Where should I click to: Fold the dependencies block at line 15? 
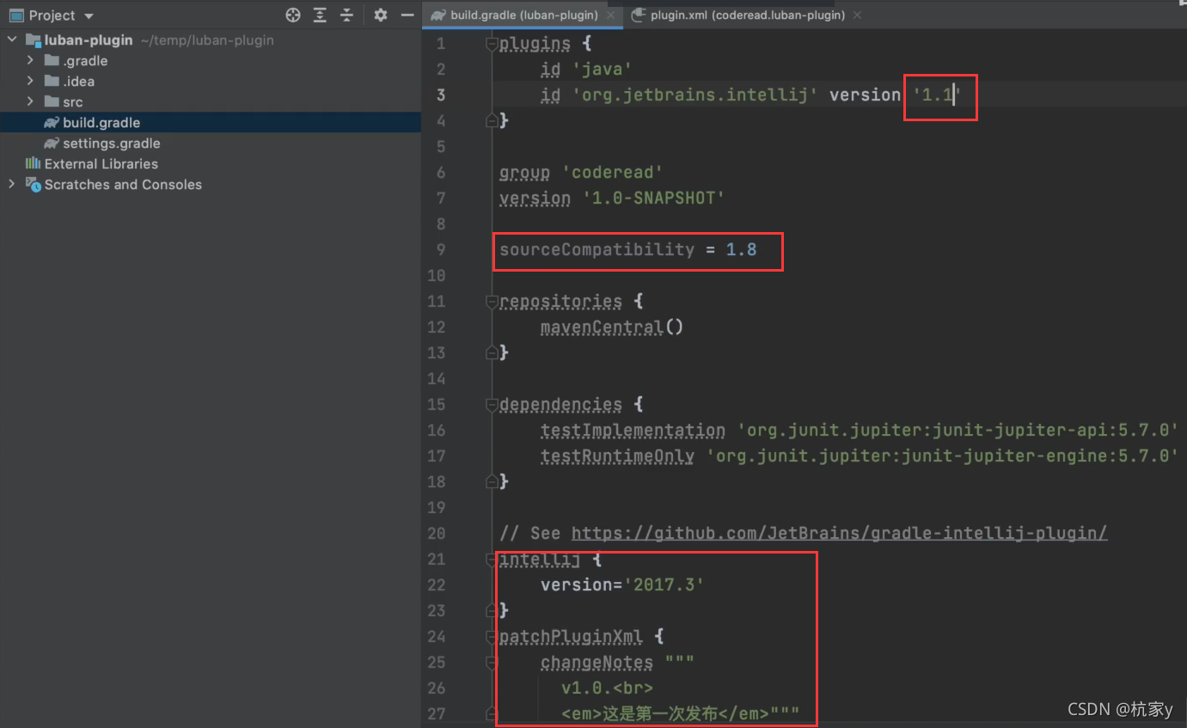(x=492, y=404)
